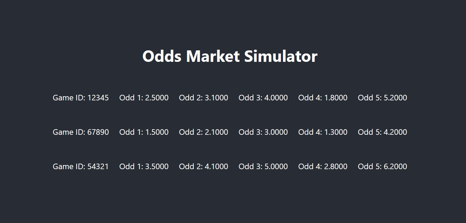The image size is (466, 223).
Task: Select Odd 5: 5.2000 entry
Action: tap(382, 98)
